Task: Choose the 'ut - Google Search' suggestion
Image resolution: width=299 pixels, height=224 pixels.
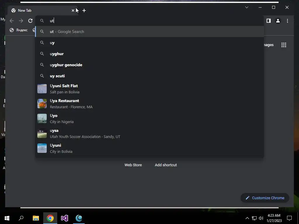Action: point(149,32)
